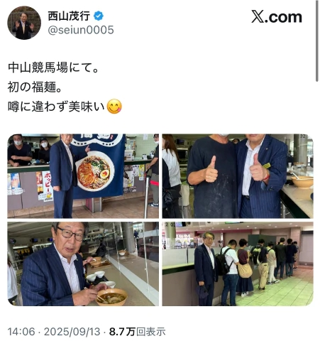Click the 回表示 views label

150,332
